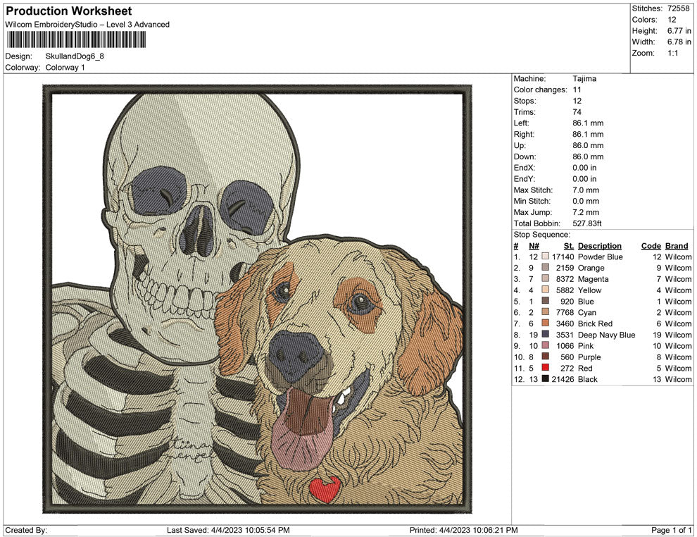Click the Description column header
The height and width of the screenshot is (537, 697).
(x=600, y=245)
